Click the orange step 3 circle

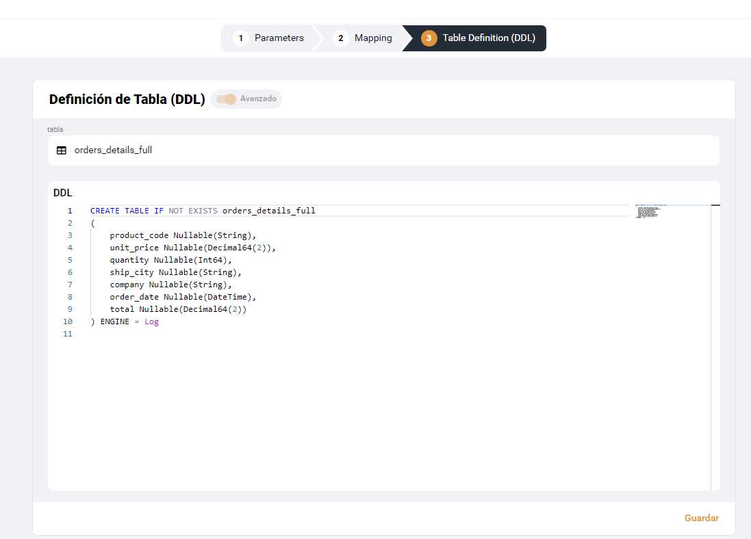click(429, 38)
